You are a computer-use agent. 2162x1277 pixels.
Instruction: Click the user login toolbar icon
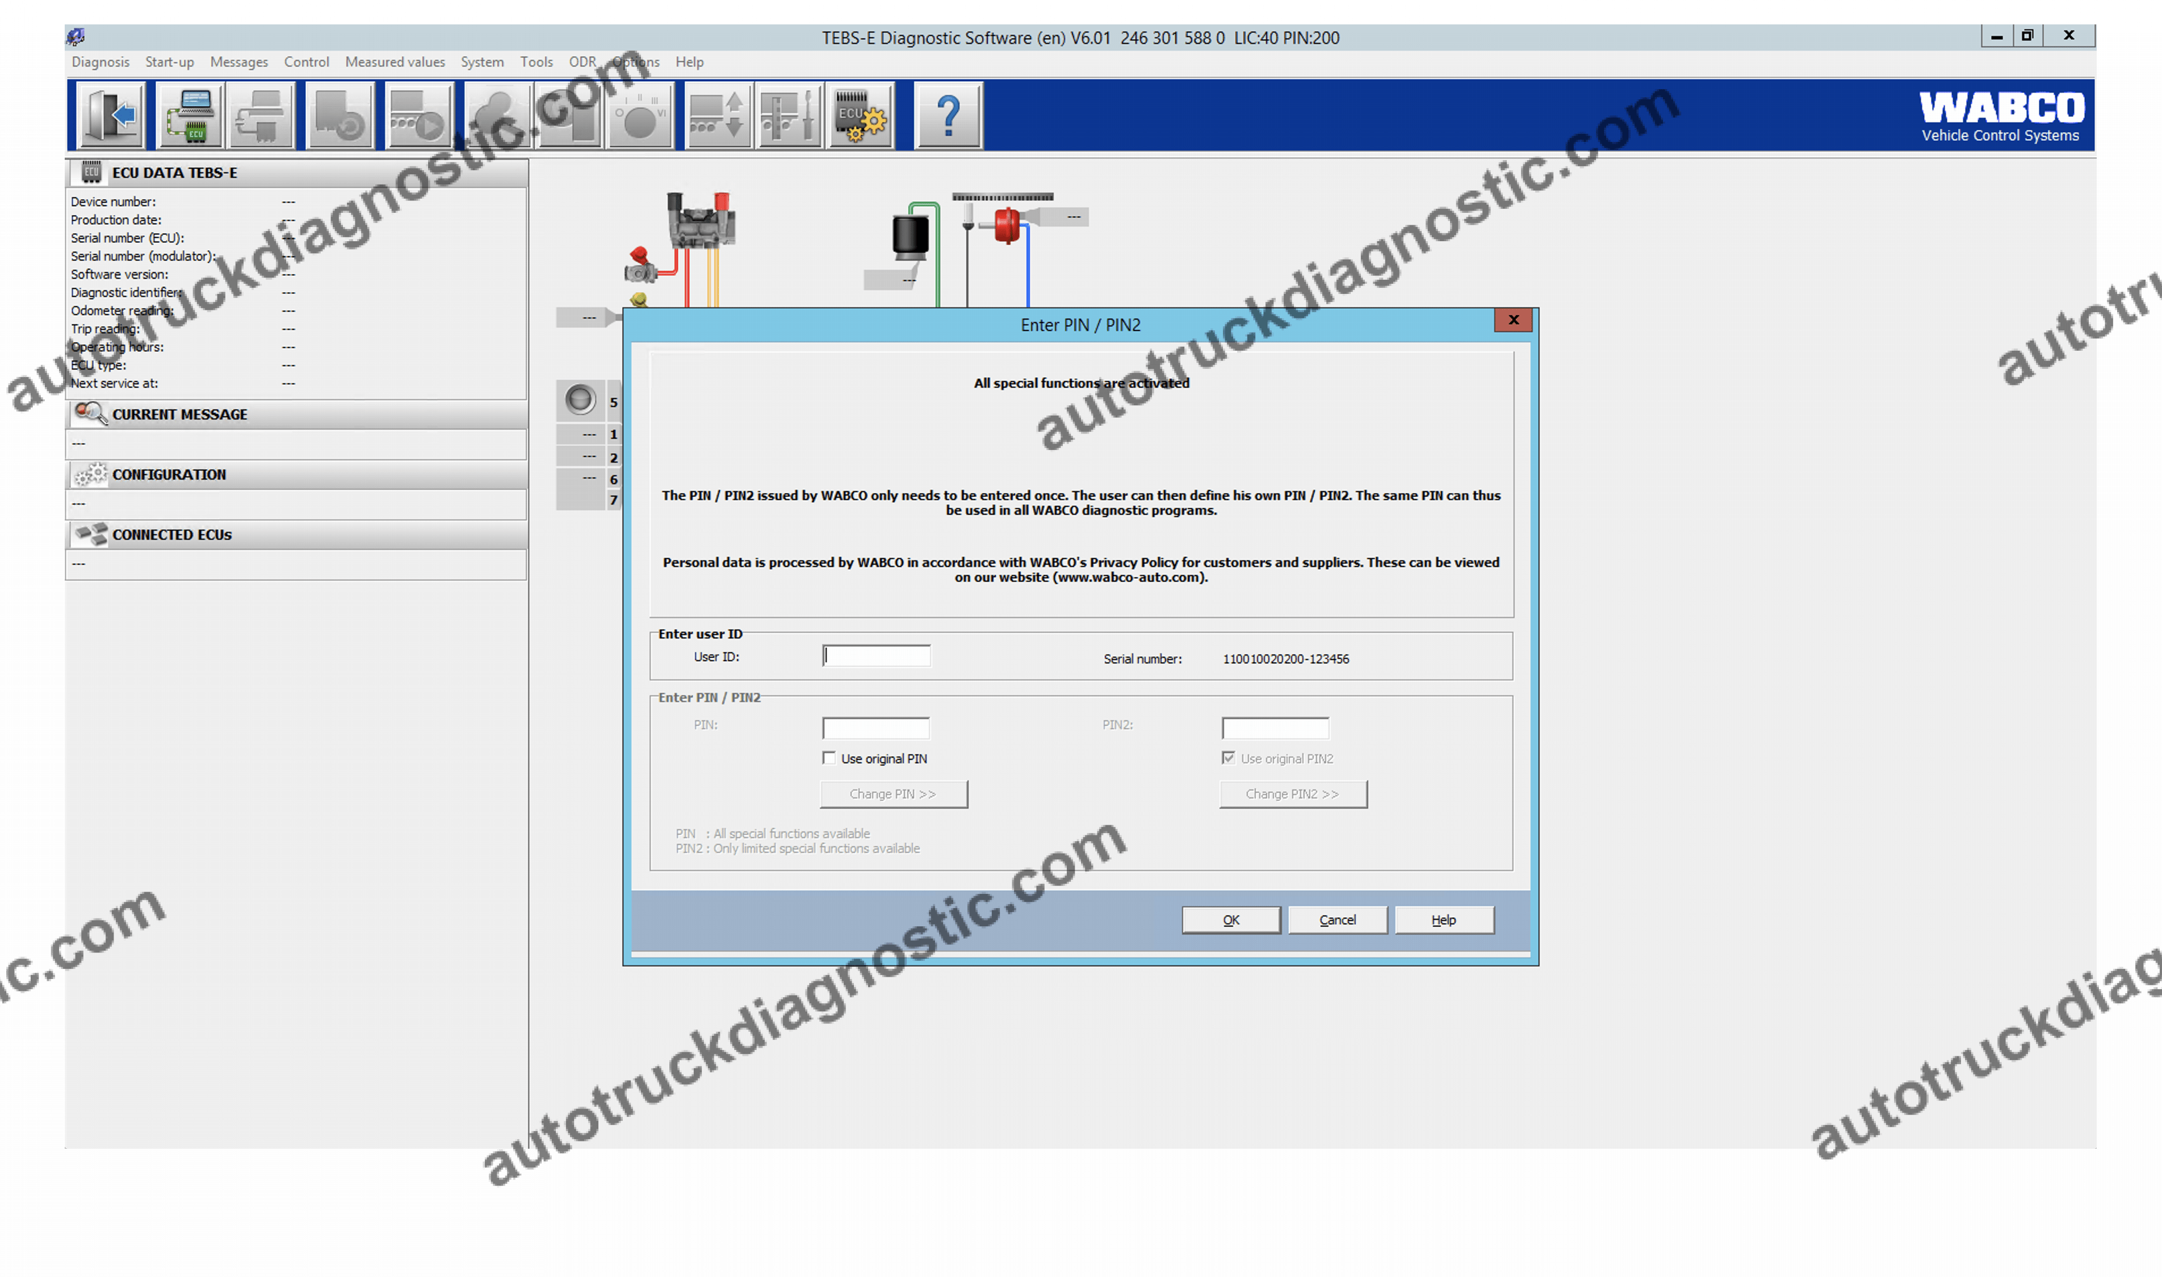[x=497, y=115]
